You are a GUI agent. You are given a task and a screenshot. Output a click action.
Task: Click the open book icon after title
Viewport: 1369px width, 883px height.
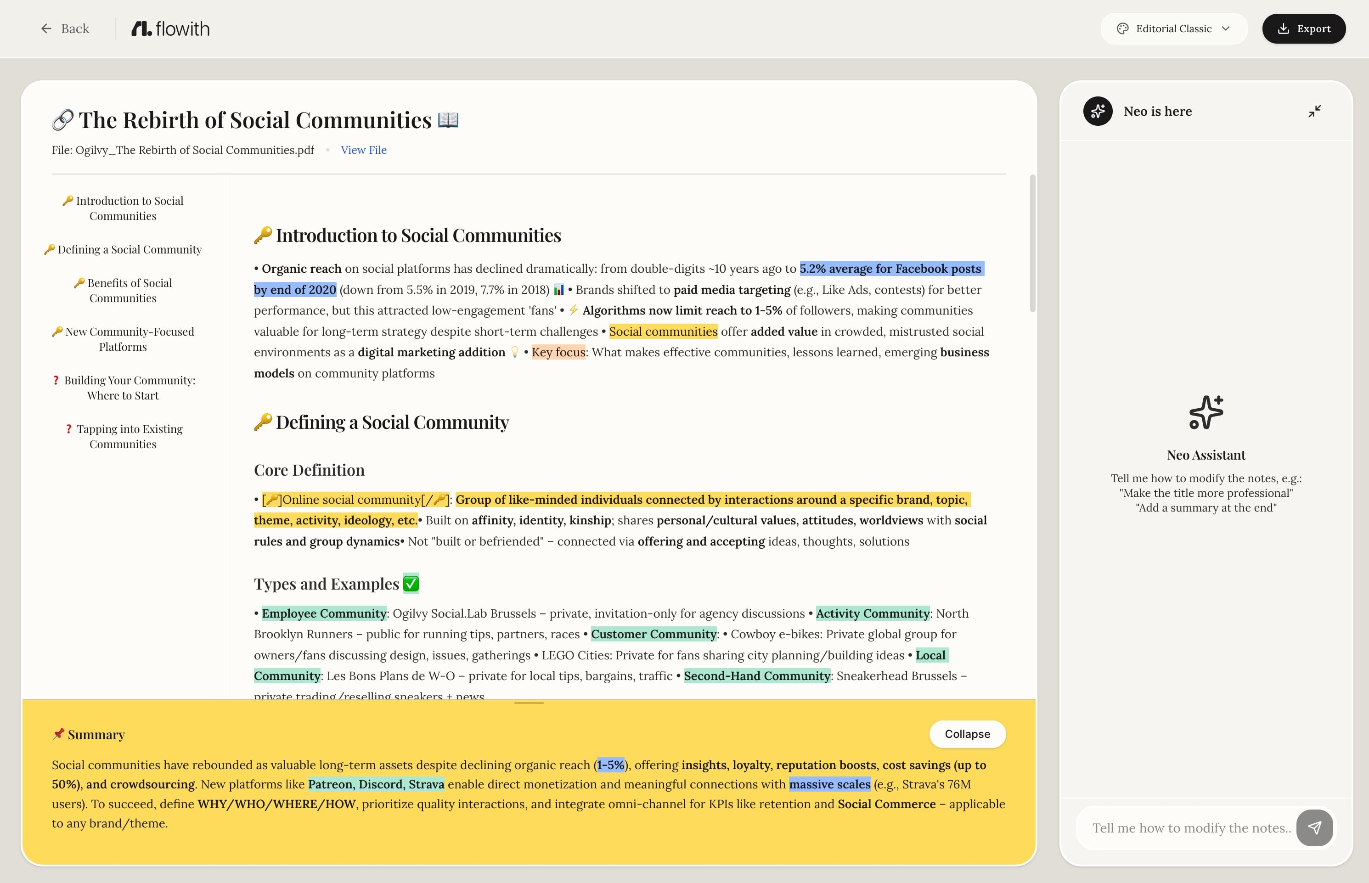tap(448, 119)
